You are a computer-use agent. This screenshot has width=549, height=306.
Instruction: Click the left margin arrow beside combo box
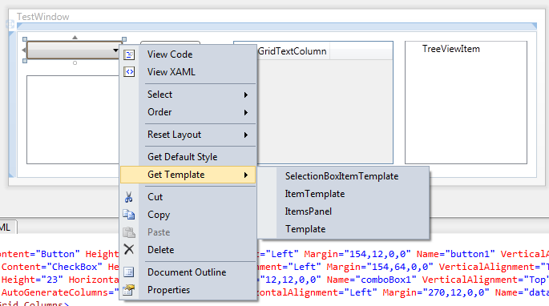(x=24, y=50)
